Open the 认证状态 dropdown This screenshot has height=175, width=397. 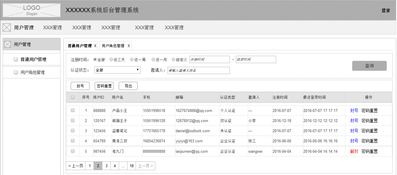pos(117,70)
